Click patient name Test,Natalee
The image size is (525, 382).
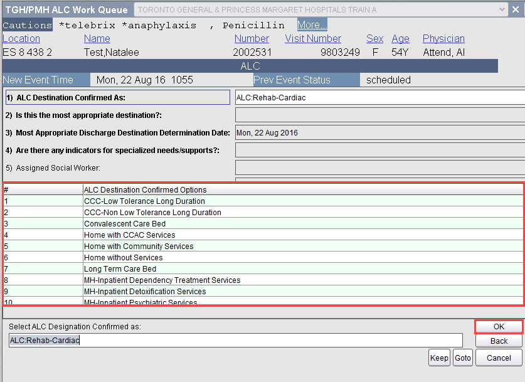click(111, 52)
